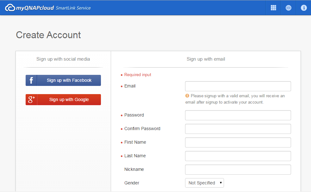Open the apps grid icon in header
311x192 pixels.
[273, 8]
